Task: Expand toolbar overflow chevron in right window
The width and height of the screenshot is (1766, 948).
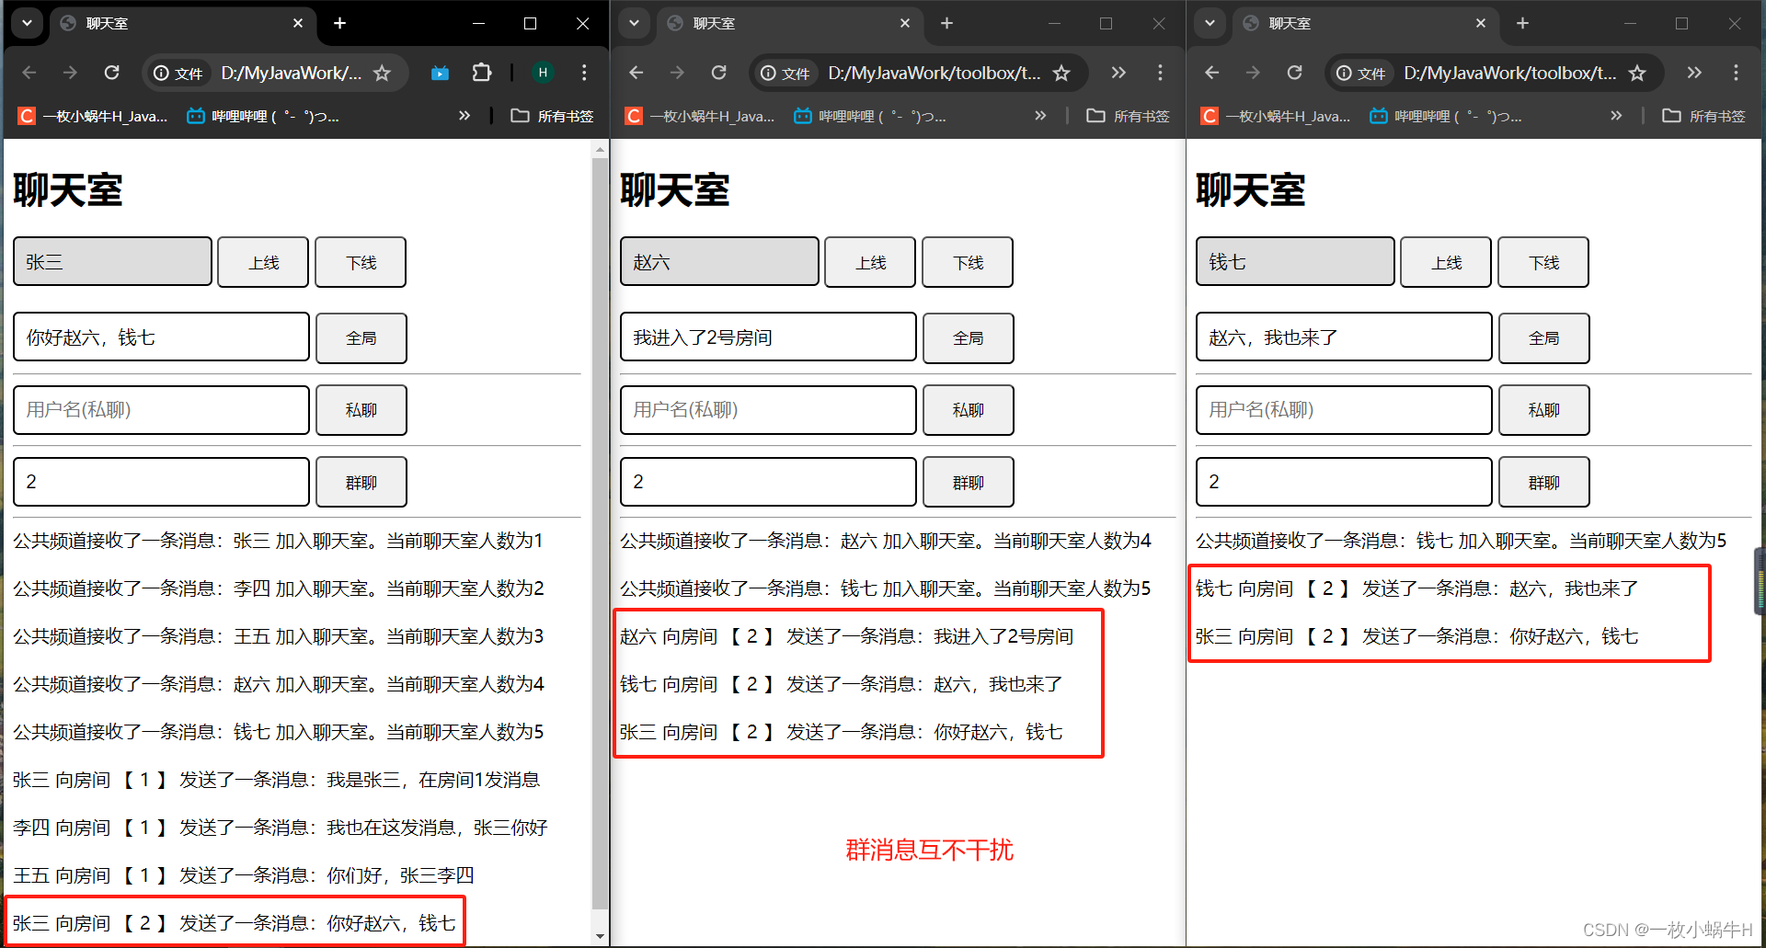Action: tap(1694, 73)
